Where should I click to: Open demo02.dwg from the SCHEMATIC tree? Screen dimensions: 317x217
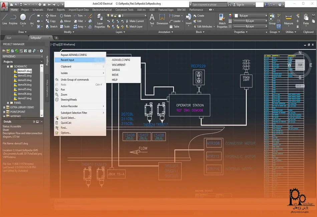(x=25, y=75)
